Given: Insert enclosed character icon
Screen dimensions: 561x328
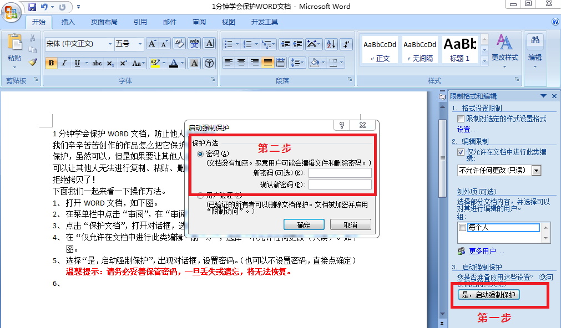Looking at the screenshot, I should click(x=209, y=63).
